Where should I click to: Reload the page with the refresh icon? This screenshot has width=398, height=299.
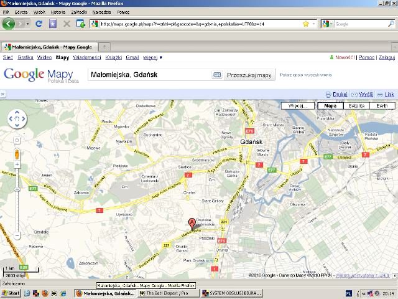coord(39,24)
